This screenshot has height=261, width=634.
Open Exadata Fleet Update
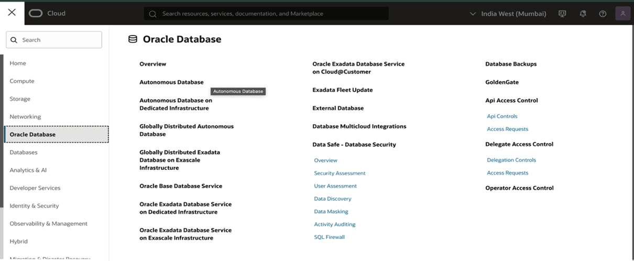[x=343, y=90]
